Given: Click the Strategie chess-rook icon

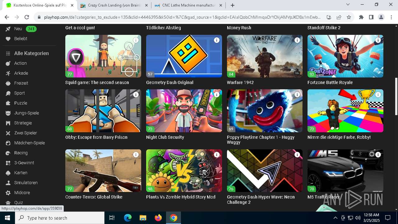Looking at the screenshot, I should [x=8, y=123].
